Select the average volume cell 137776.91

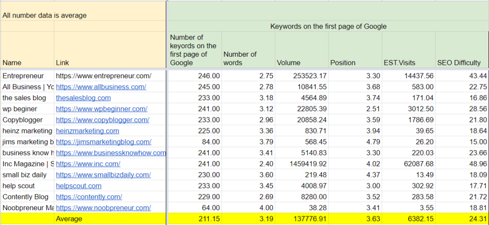302,219
